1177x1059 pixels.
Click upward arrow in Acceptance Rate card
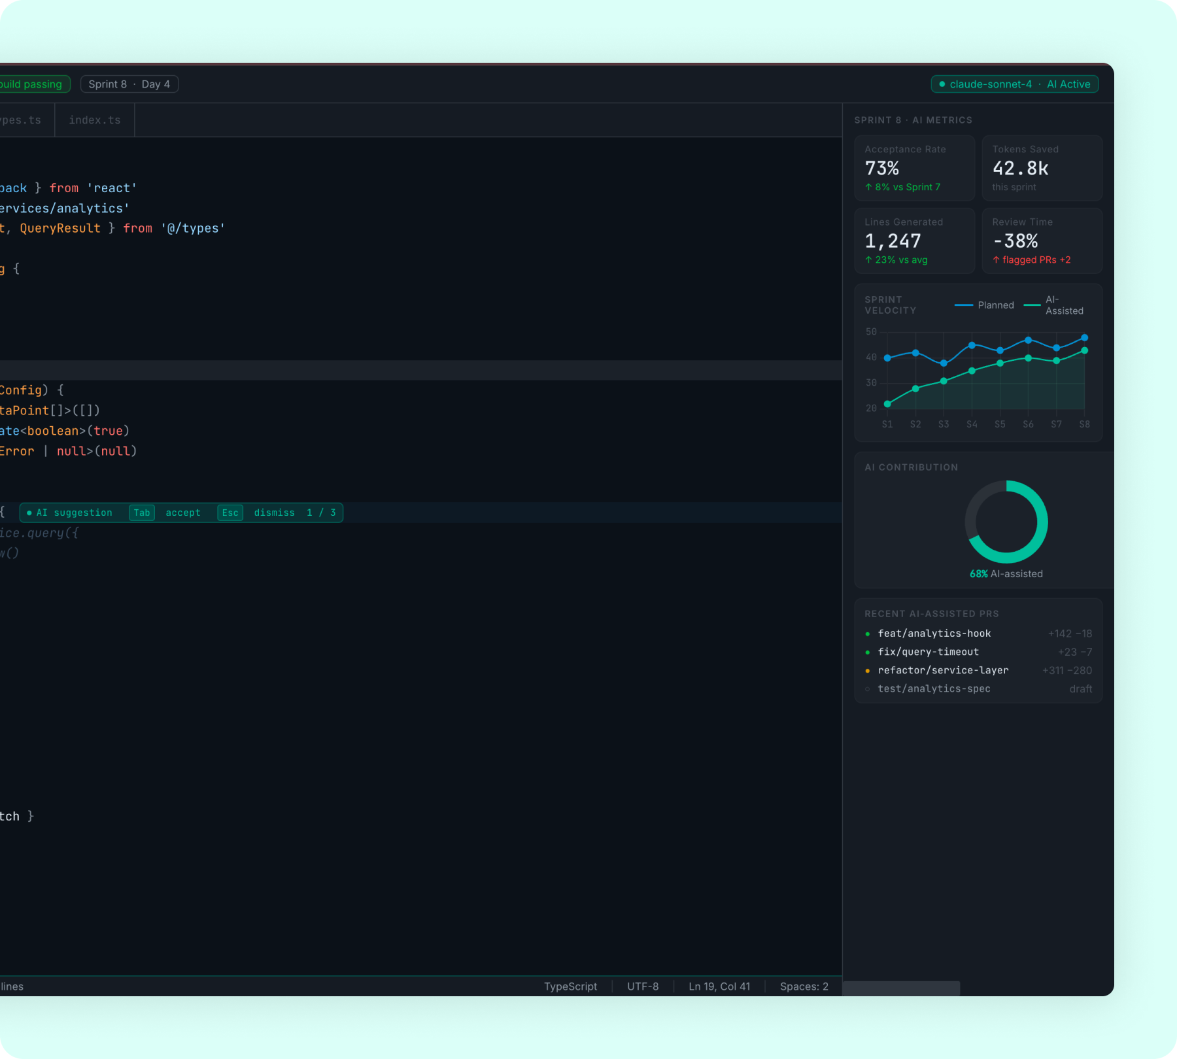tap(868, 187)
